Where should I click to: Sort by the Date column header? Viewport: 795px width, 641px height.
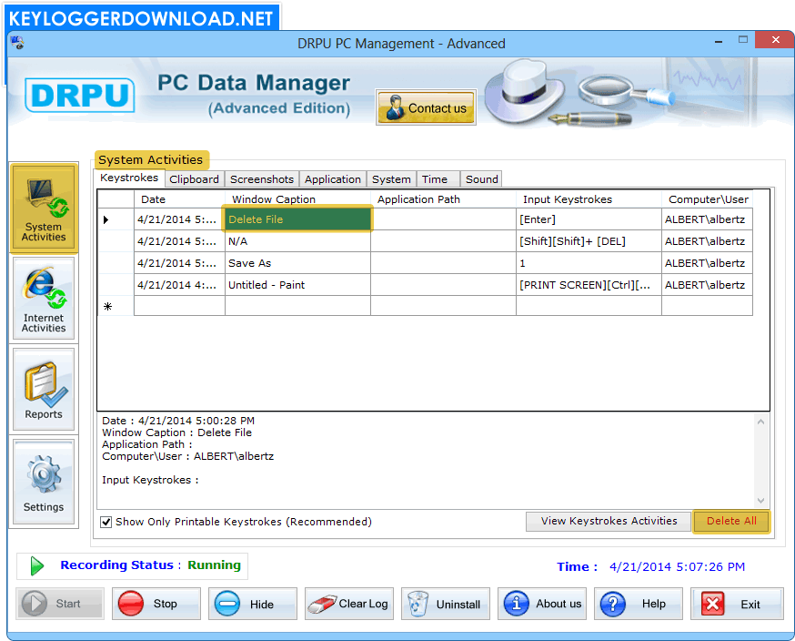[179, 199]
